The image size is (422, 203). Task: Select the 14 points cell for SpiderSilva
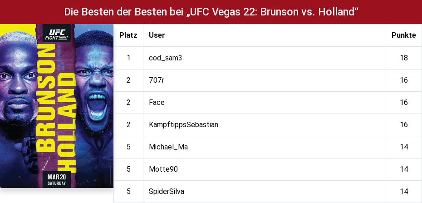pyautogui.click(x=404, y=192)
